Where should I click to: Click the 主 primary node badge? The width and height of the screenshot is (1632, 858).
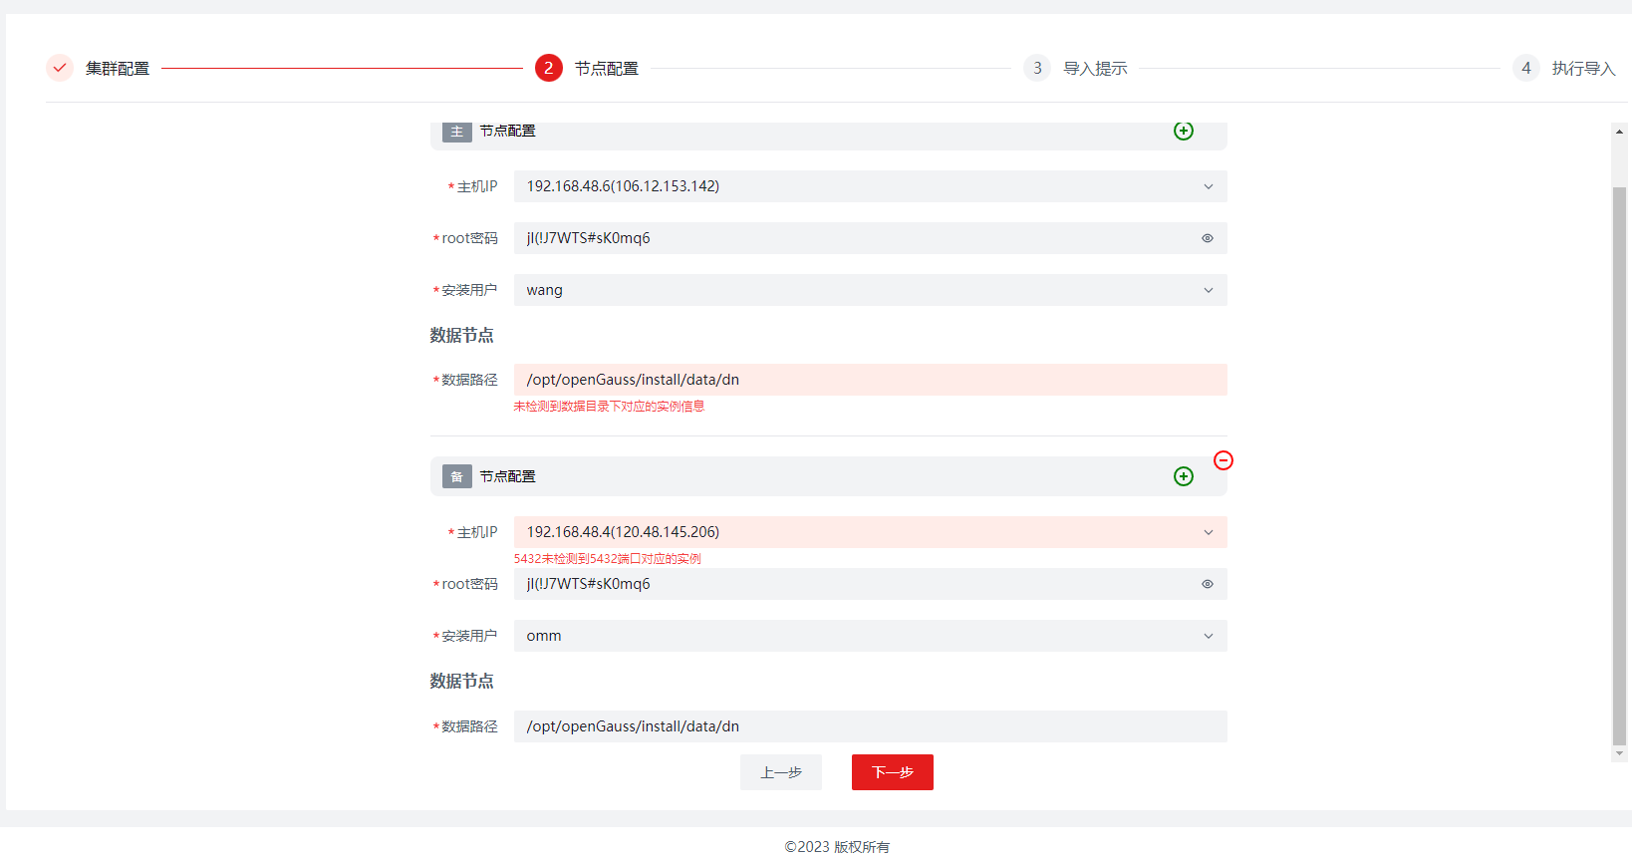tap(456, 132)
